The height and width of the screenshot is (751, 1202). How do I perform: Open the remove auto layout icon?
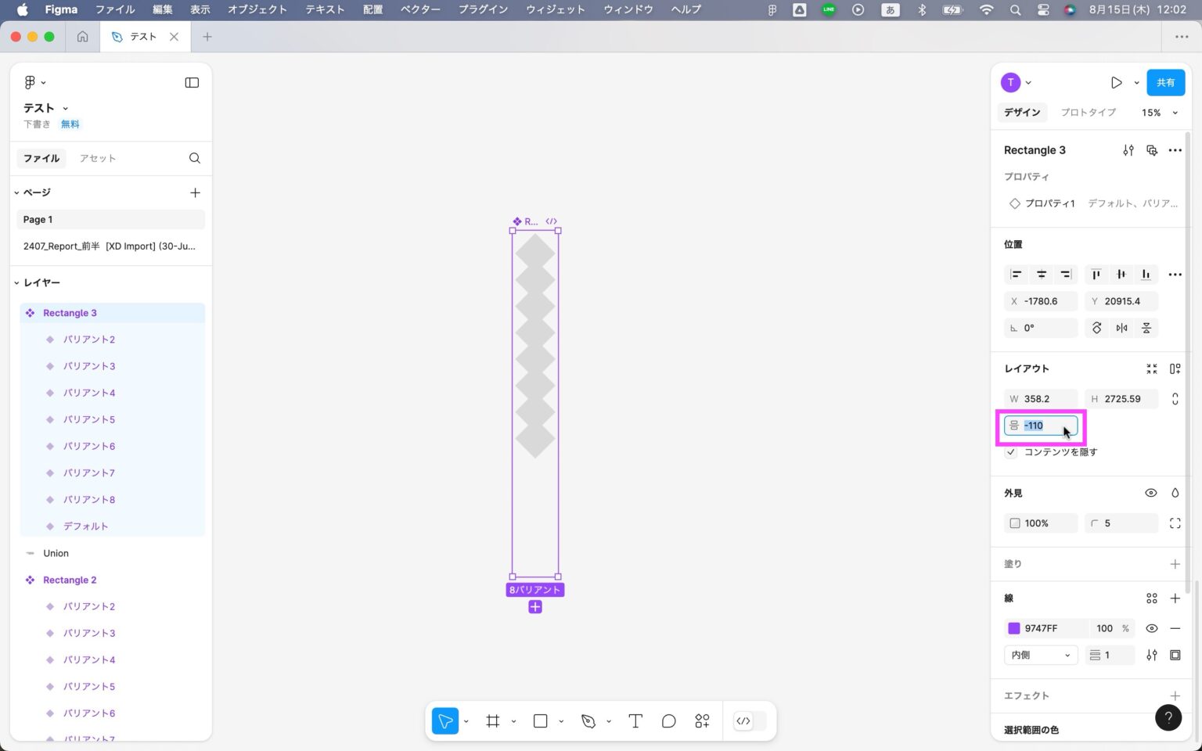pyautogui.click(x=1151, y=368)
